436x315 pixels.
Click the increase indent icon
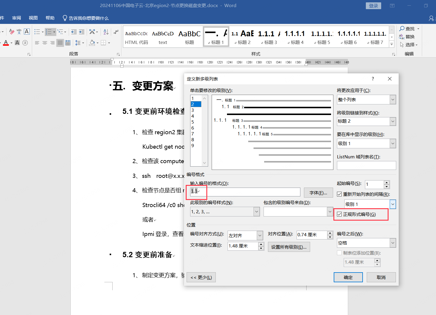(x=82, y=32)
